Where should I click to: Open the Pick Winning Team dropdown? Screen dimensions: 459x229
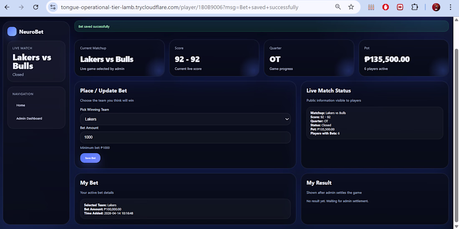185,119
